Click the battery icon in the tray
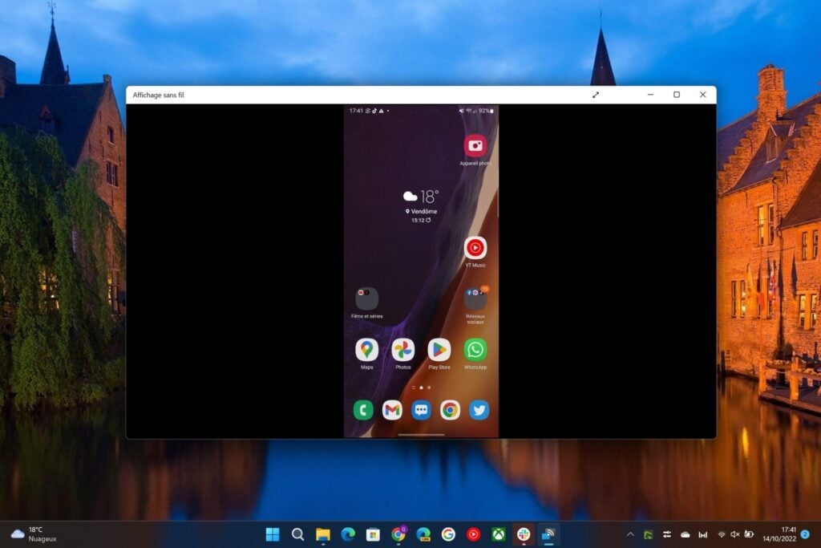Viewport: 821px width, 548px height. click(750, 534)
